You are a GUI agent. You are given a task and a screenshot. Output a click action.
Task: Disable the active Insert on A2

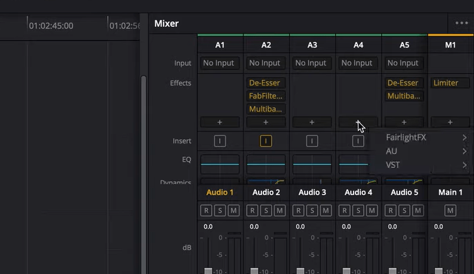pos(266,141)
